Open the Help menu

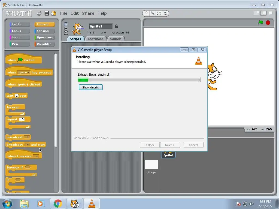click(102, 13)
